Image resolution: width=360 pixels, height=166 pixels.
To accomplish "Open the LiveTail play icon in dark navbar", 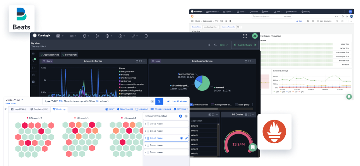I will (x=97, y=36).
